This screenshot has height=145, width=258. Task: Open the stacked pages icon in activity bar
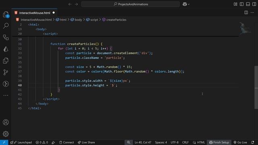pos(6,61)
